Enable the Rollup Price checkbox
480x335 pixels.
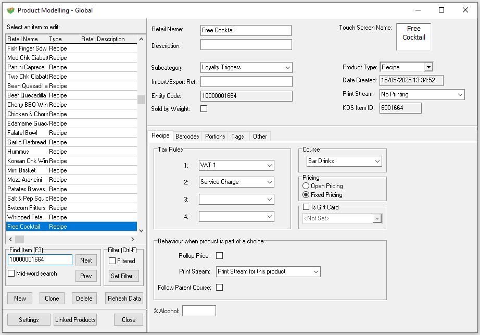pos(220,256)
